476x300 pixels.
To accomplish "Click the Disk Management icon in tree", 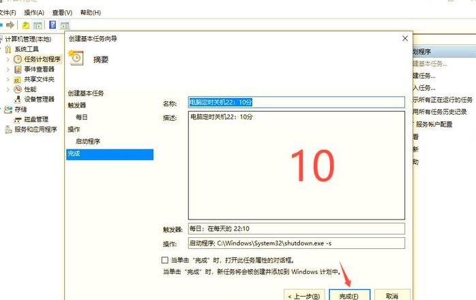I will point(18,119).
